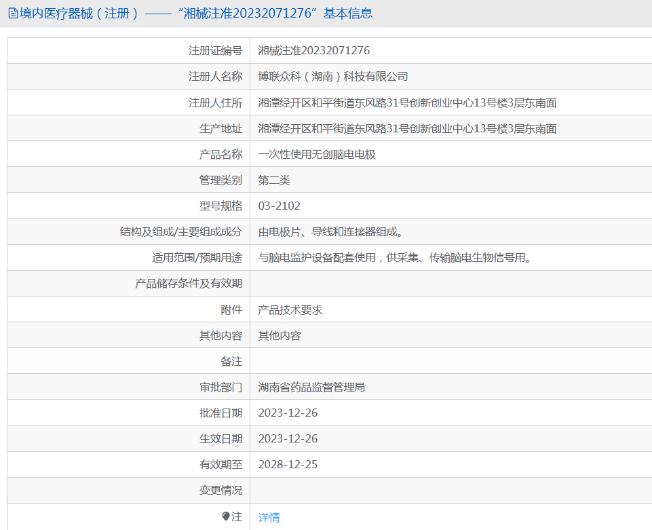Click the page heading 境内医疗器械（注册）基本信息
Viewport: 652px width, 530px height.
191,14
